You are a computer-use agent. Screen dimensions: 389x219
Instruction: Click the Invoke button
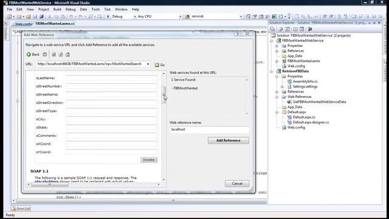148,159
